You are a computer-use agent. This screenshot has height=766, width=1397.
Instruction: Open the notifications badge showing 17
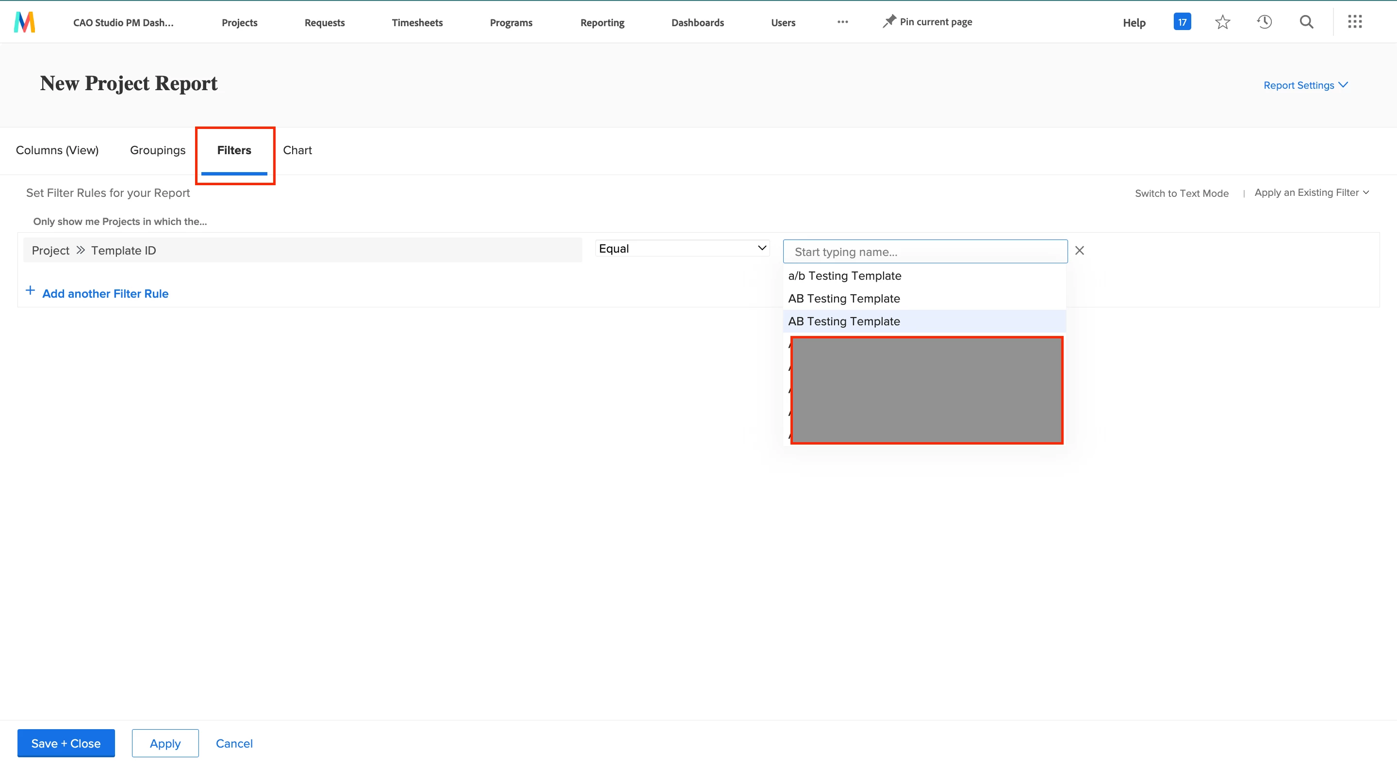pos(1182,22)
